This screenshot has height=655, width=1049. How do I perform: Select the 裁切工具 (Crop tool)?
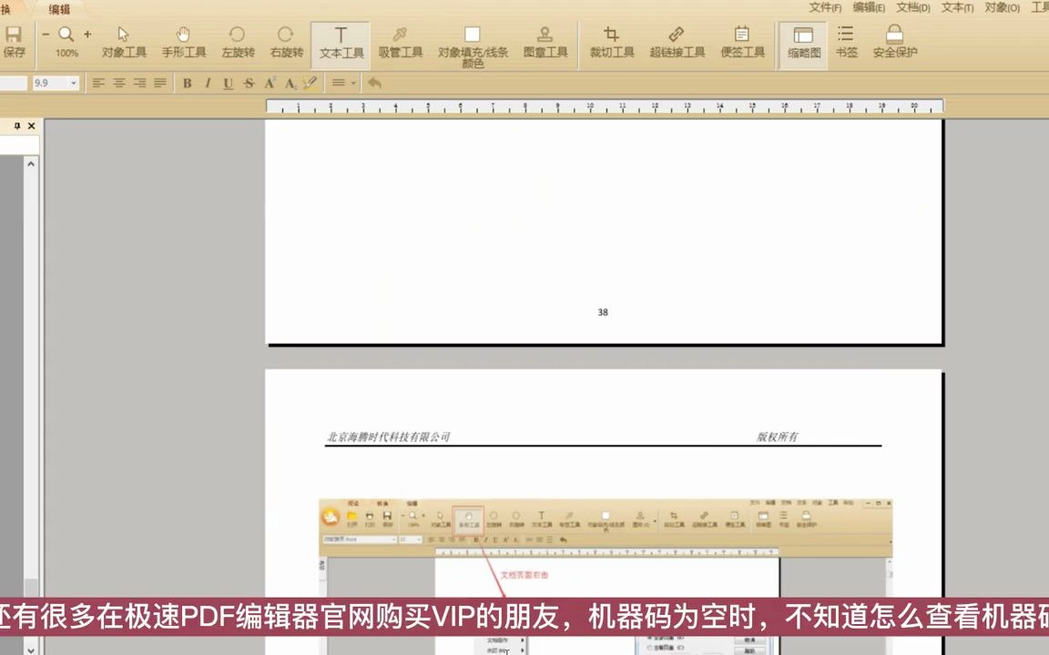click(x=611, y=41)
